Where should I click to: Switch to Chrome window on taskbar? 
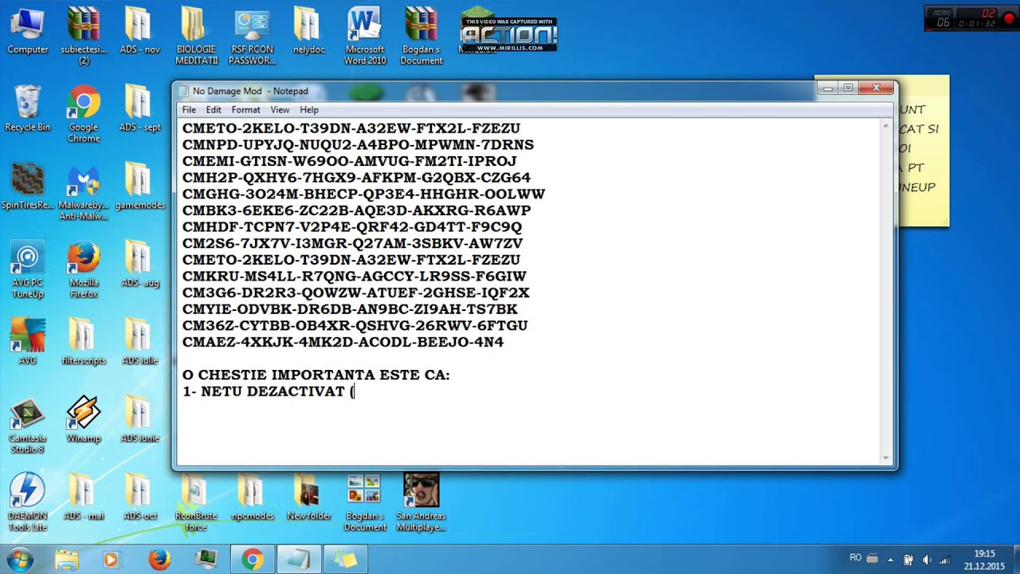pyautogui.click(x=253, y=560)
